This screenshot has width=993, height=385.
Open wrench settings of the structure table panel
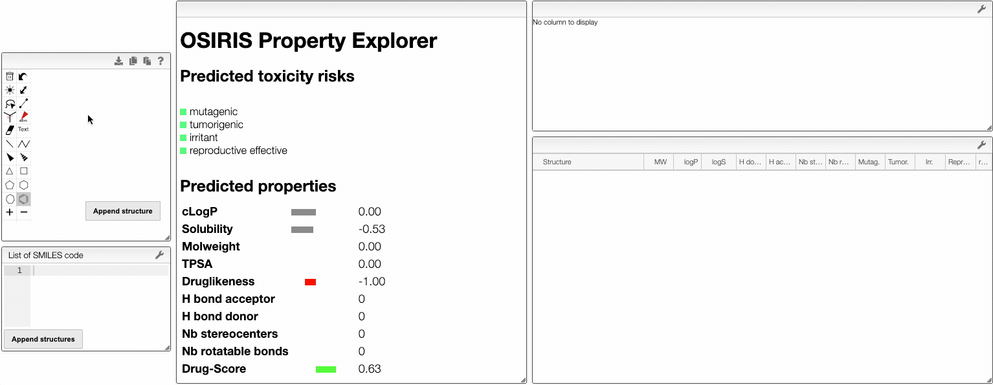coord(981,145)
